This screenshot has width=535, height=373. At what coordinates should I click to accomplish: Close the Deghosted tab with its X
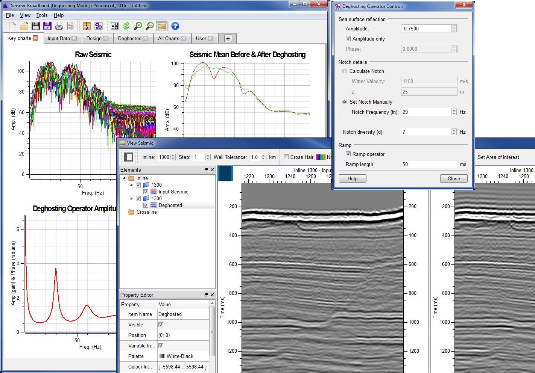pos(146,38)
